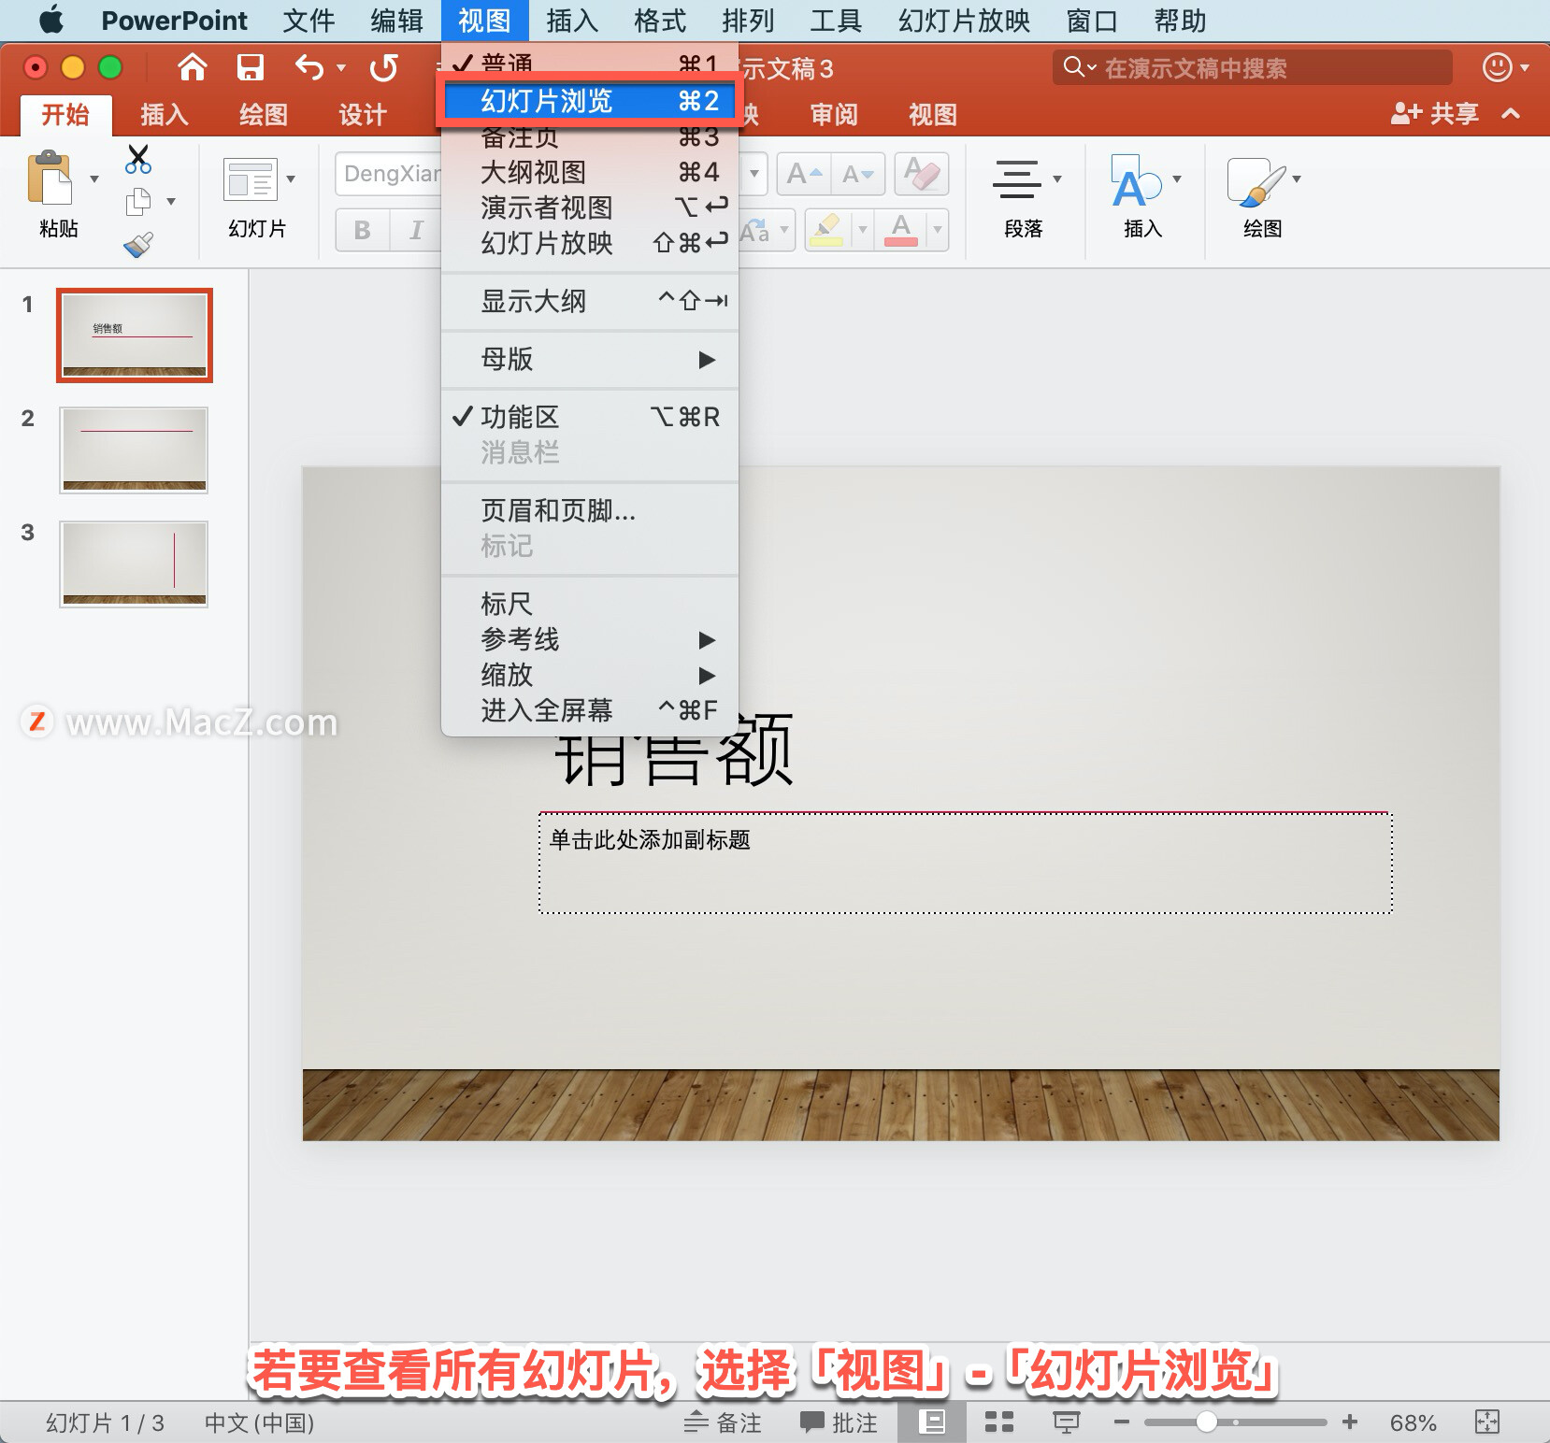Expand the Paragraph (段落) dropdown

(1057, 179)
